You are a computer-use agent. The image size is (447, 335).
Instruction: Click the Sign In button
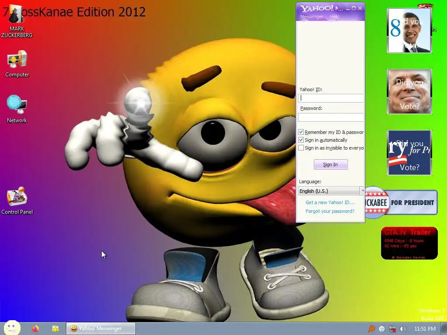tap(331, 164)
